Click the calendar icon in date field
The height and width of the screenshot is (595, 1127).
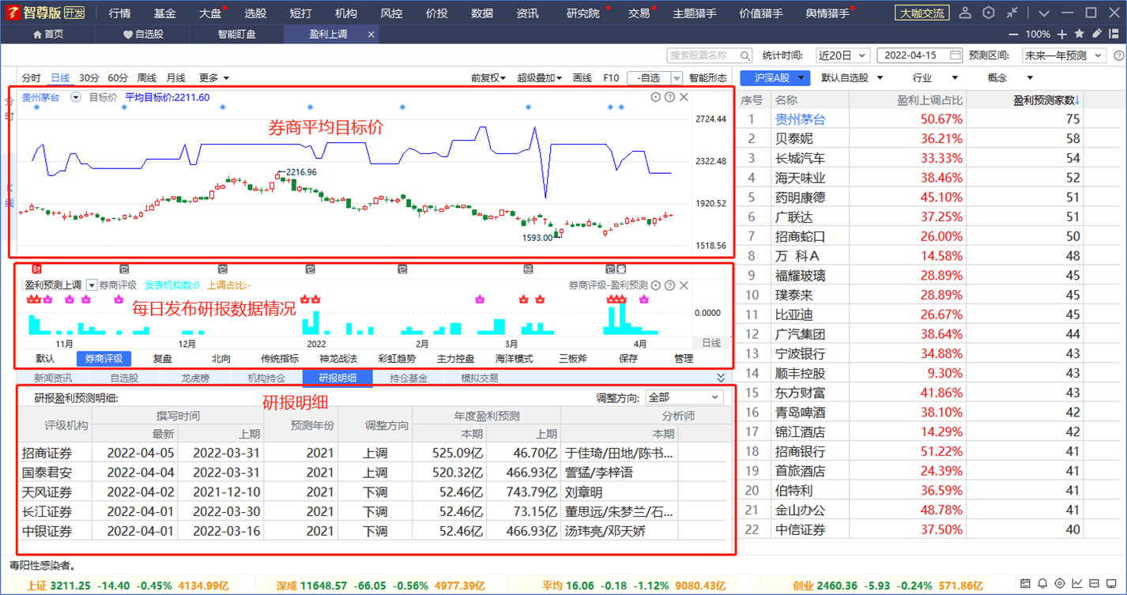(x=955, y=55)
